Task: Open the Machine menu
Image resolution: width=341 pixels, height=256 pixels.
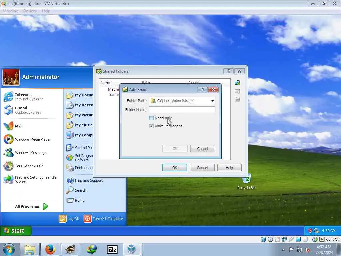Action: 10,11
